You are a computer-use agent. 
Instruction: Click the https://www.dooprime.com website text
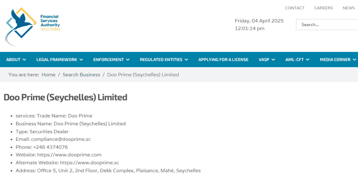pos(69,155)
